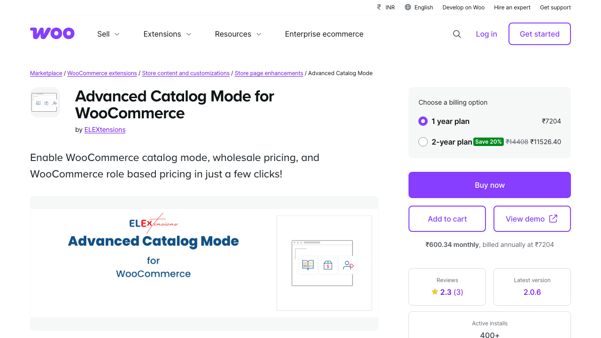
Task: Click the Woo logo in the header
Action: pyautogui.click(x=52, y=33)
